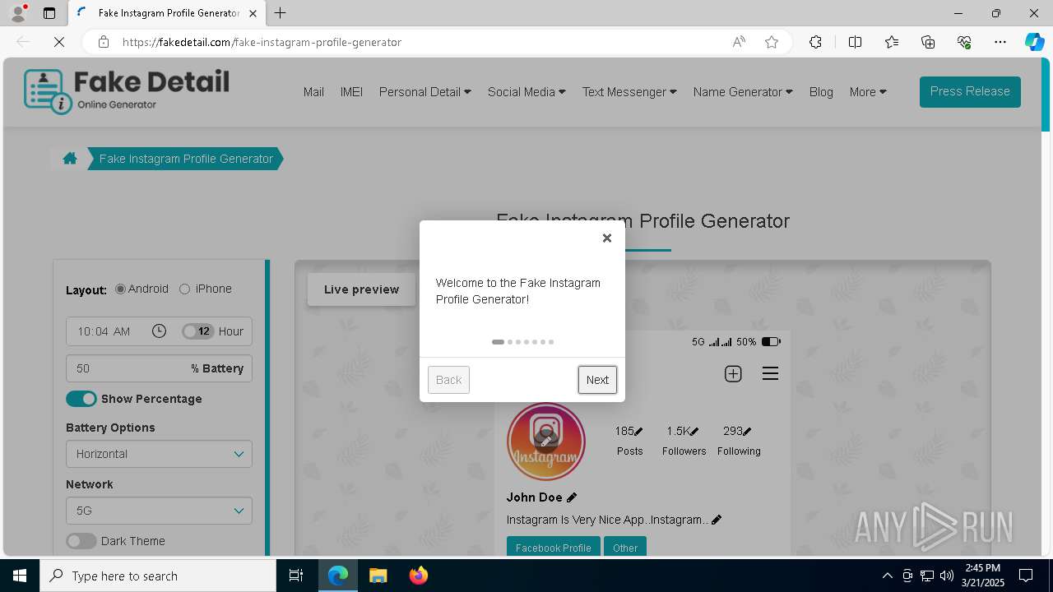This screenshot has height=592, width=1053.
Task: Click the browser stop loading icon
Action: (59, 42)
